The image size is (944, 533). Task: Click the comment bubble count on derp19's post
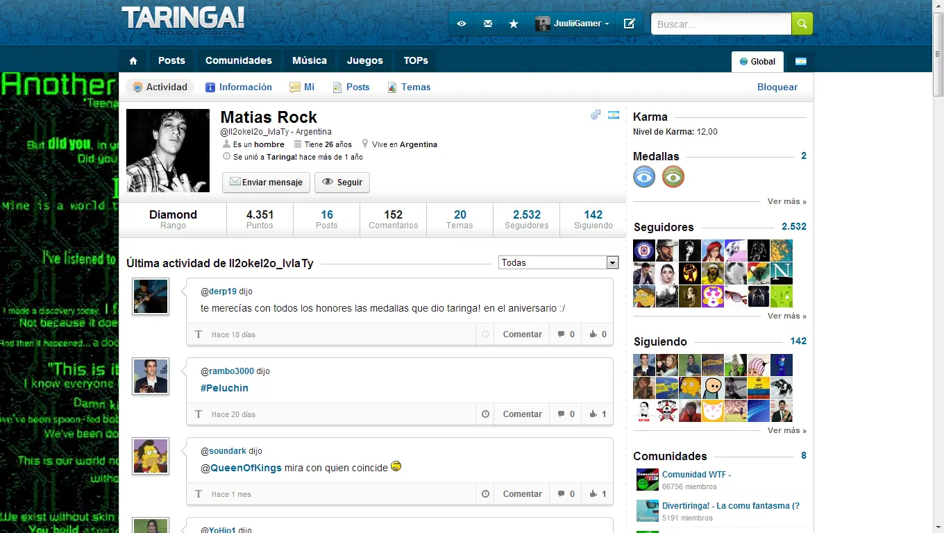tap(566, 335)
